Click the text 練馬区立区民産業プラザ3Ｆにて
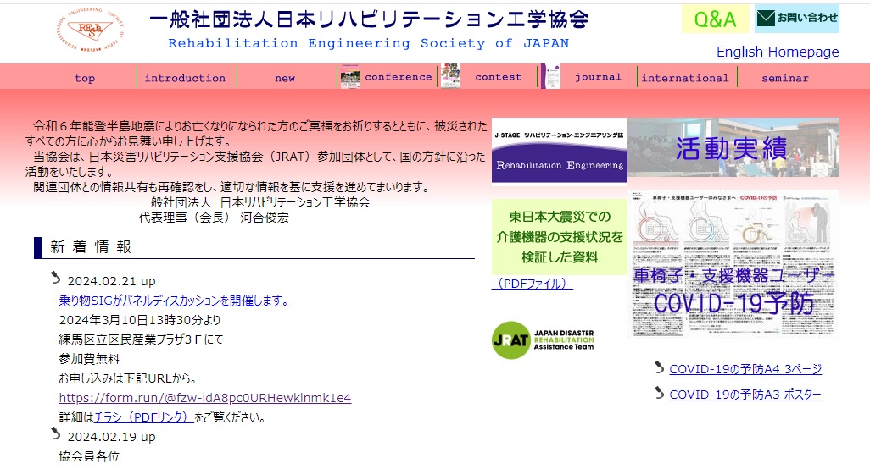870x469 pixels. click(x=141, y=339)
